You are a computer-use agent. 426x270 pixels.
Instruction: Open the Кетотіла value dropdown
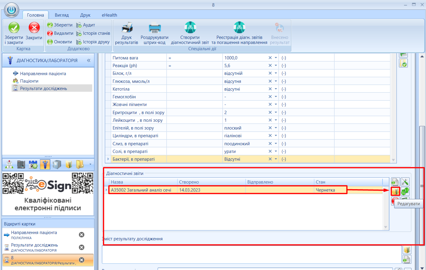coord(276,89)
